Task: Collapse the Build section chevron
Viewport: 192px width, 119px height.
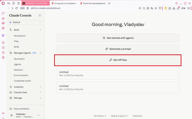Action: pyautogui.click(x=41, y=30)
